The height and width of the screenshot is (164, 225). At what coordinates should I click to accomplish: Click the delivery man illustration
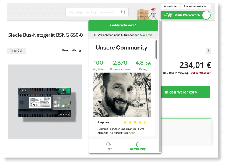(x=153, y=14)
